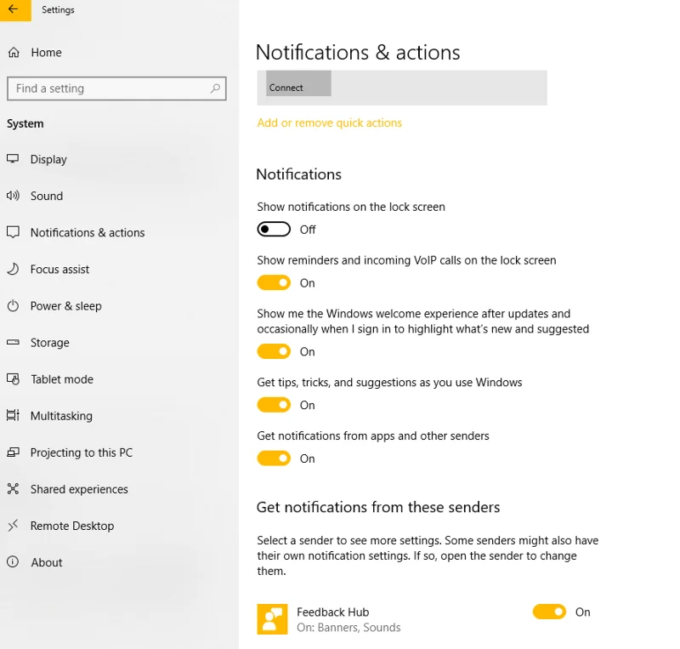Open Remote Desktop settings

point(71,525)
